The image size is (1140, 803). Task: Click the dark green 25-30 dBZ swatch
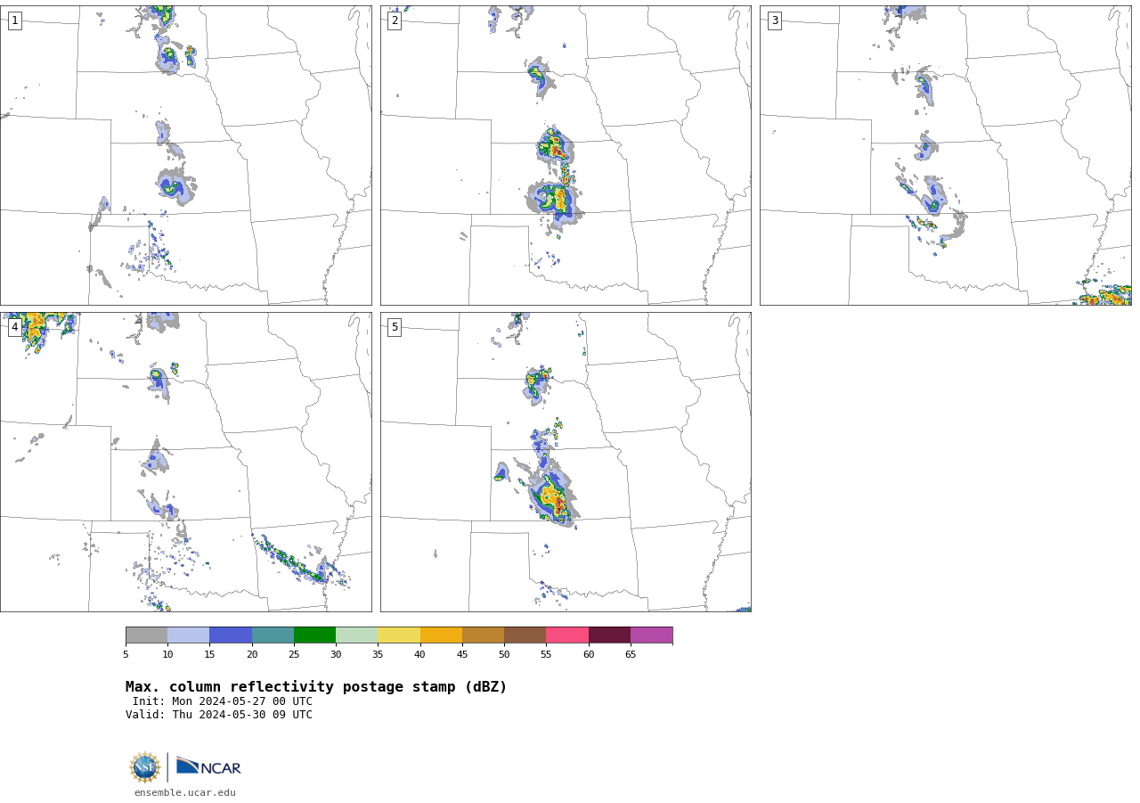(x=314, y=635)
